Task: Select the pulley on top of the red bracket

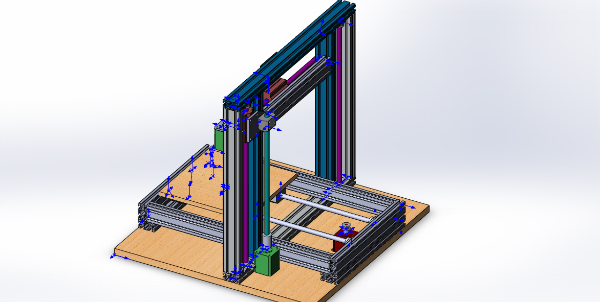Action: (346, 227)
